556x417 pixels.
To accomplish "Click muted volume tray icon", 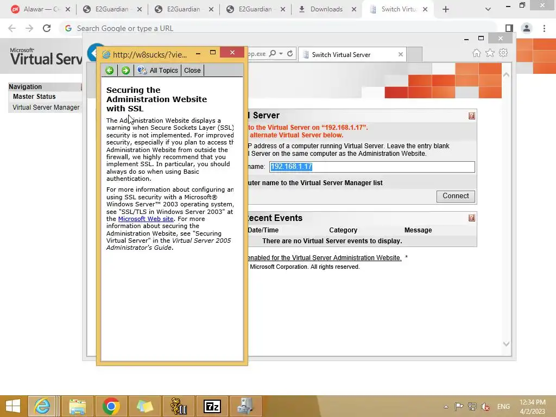I will point(485,407).
